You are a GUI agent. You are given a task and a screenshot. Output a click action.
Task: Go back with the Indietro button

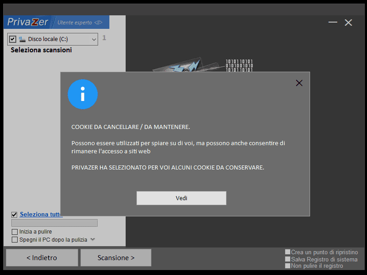click(x=42, y=258)
